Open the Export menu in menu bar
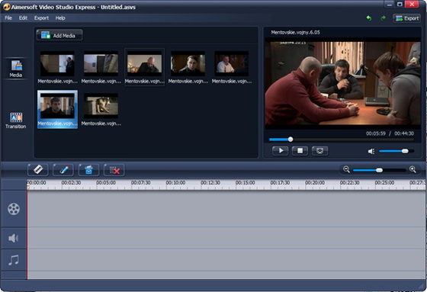This screenshot has height=292, width=427. 41,18
